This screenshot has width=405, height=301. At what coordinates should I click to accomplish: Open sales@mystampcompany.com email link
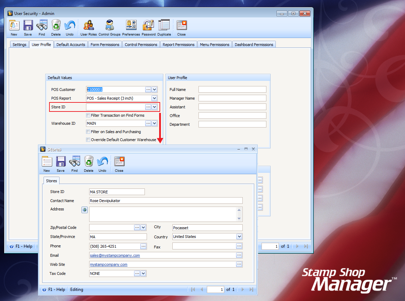[x=115, y=255]
